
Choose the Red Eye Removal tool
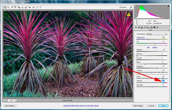pos(30,7)
